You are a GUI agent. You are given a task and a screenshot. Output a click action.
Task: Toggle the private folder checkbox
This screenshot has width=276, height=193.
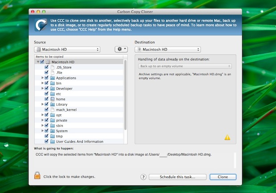(x=46, y=120)
